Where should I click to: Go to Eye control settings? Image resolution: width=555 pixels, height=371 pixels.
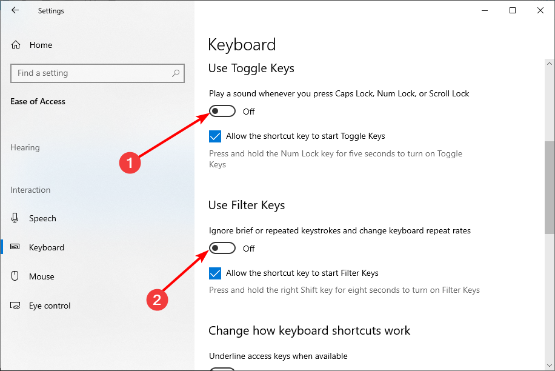(50, 306)
